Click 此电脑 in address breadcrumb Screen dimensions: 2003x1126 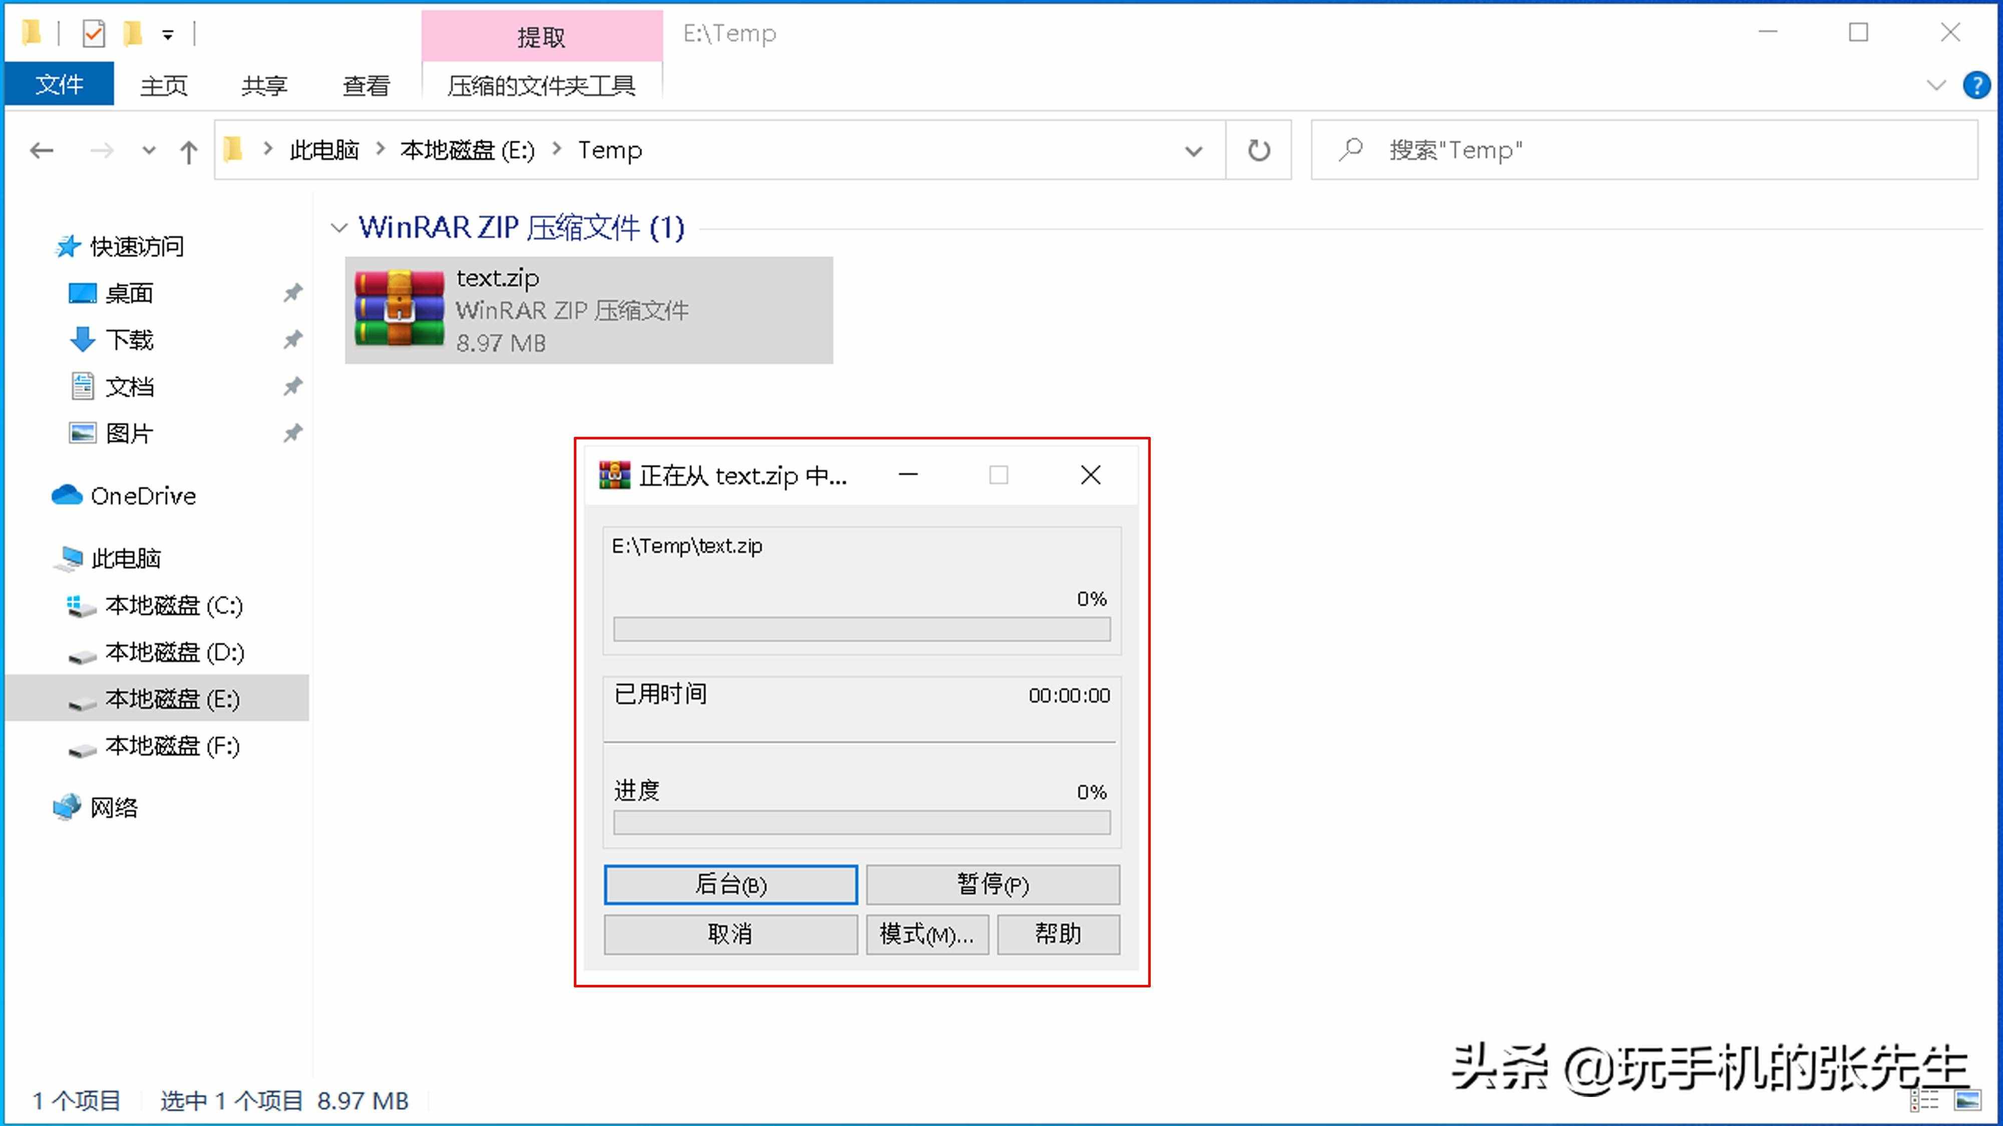tap(324, 150)
